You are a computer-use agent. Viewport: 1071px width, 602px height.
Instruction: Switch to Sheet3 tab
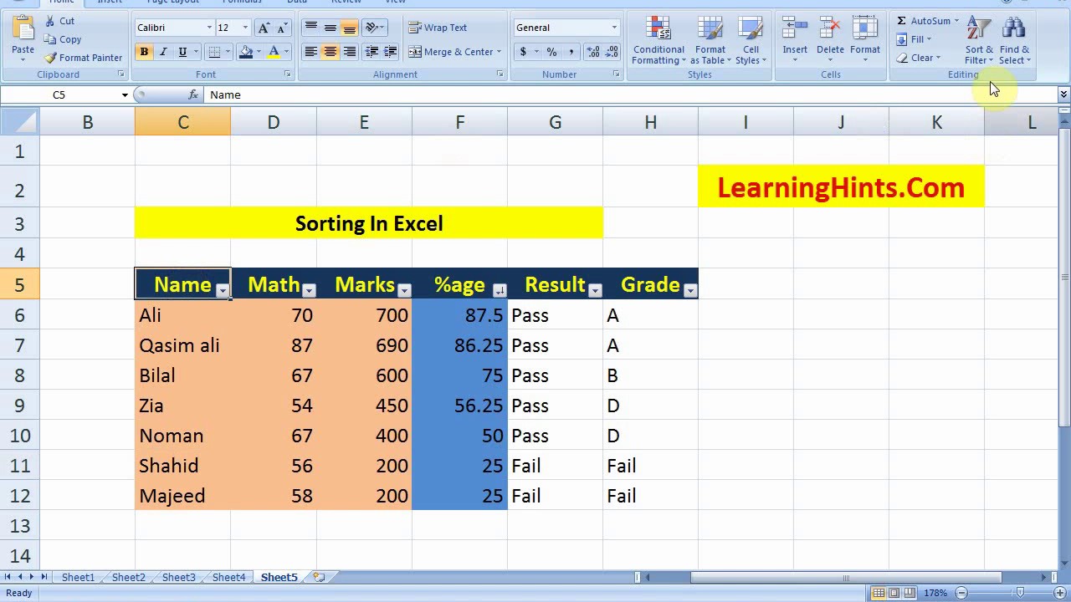pyautogui.click(x=178, y=577)
